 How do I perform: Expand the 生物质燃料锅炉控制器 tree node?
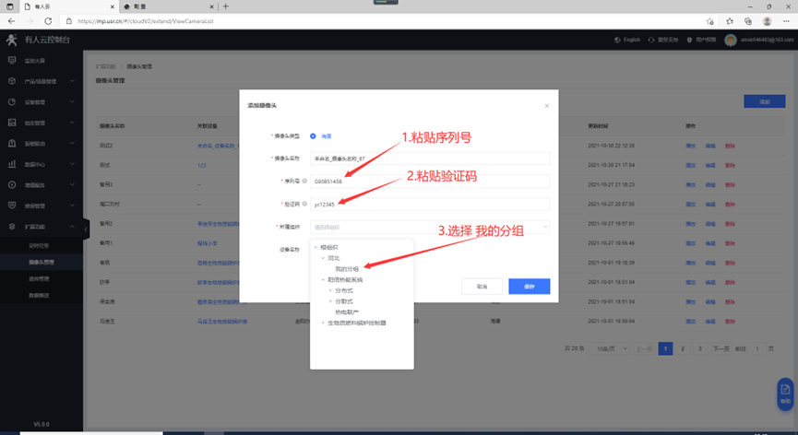tap(323, 323)
